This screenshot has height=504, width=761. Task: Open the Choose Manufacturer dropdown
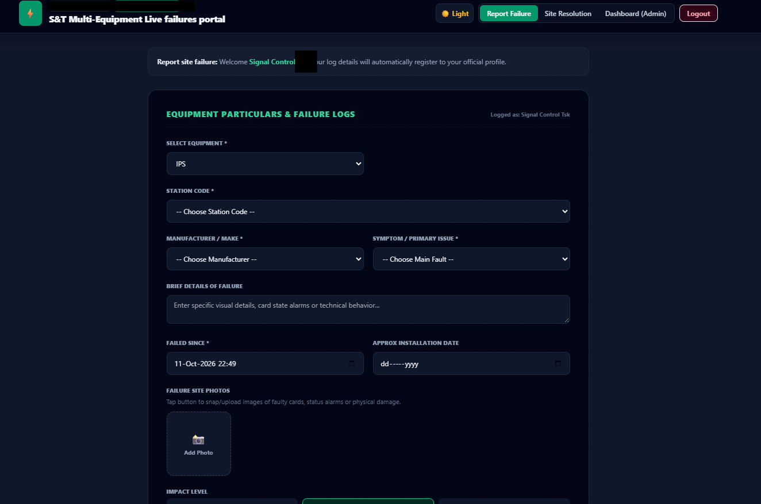click(265, 259)
